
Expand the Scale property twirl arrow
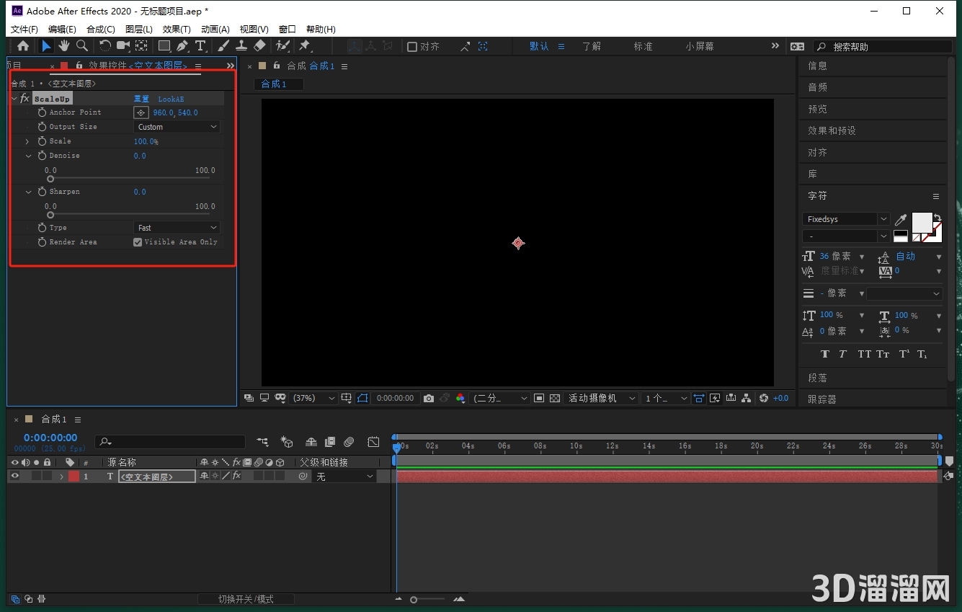point(28,141)
